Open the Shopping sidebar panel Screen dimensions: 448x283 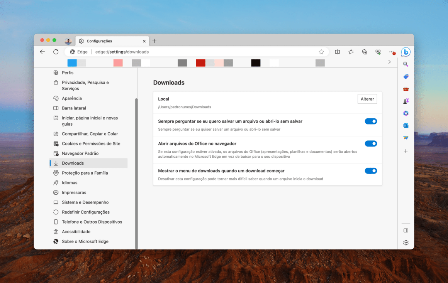click(406, 76)
